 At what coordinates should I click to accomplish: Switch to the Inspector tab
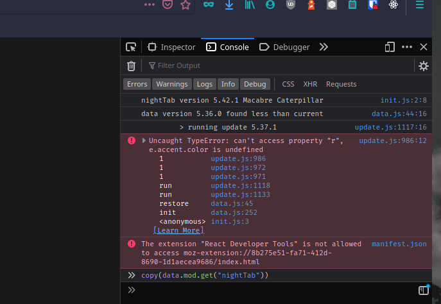click(171, 47)
